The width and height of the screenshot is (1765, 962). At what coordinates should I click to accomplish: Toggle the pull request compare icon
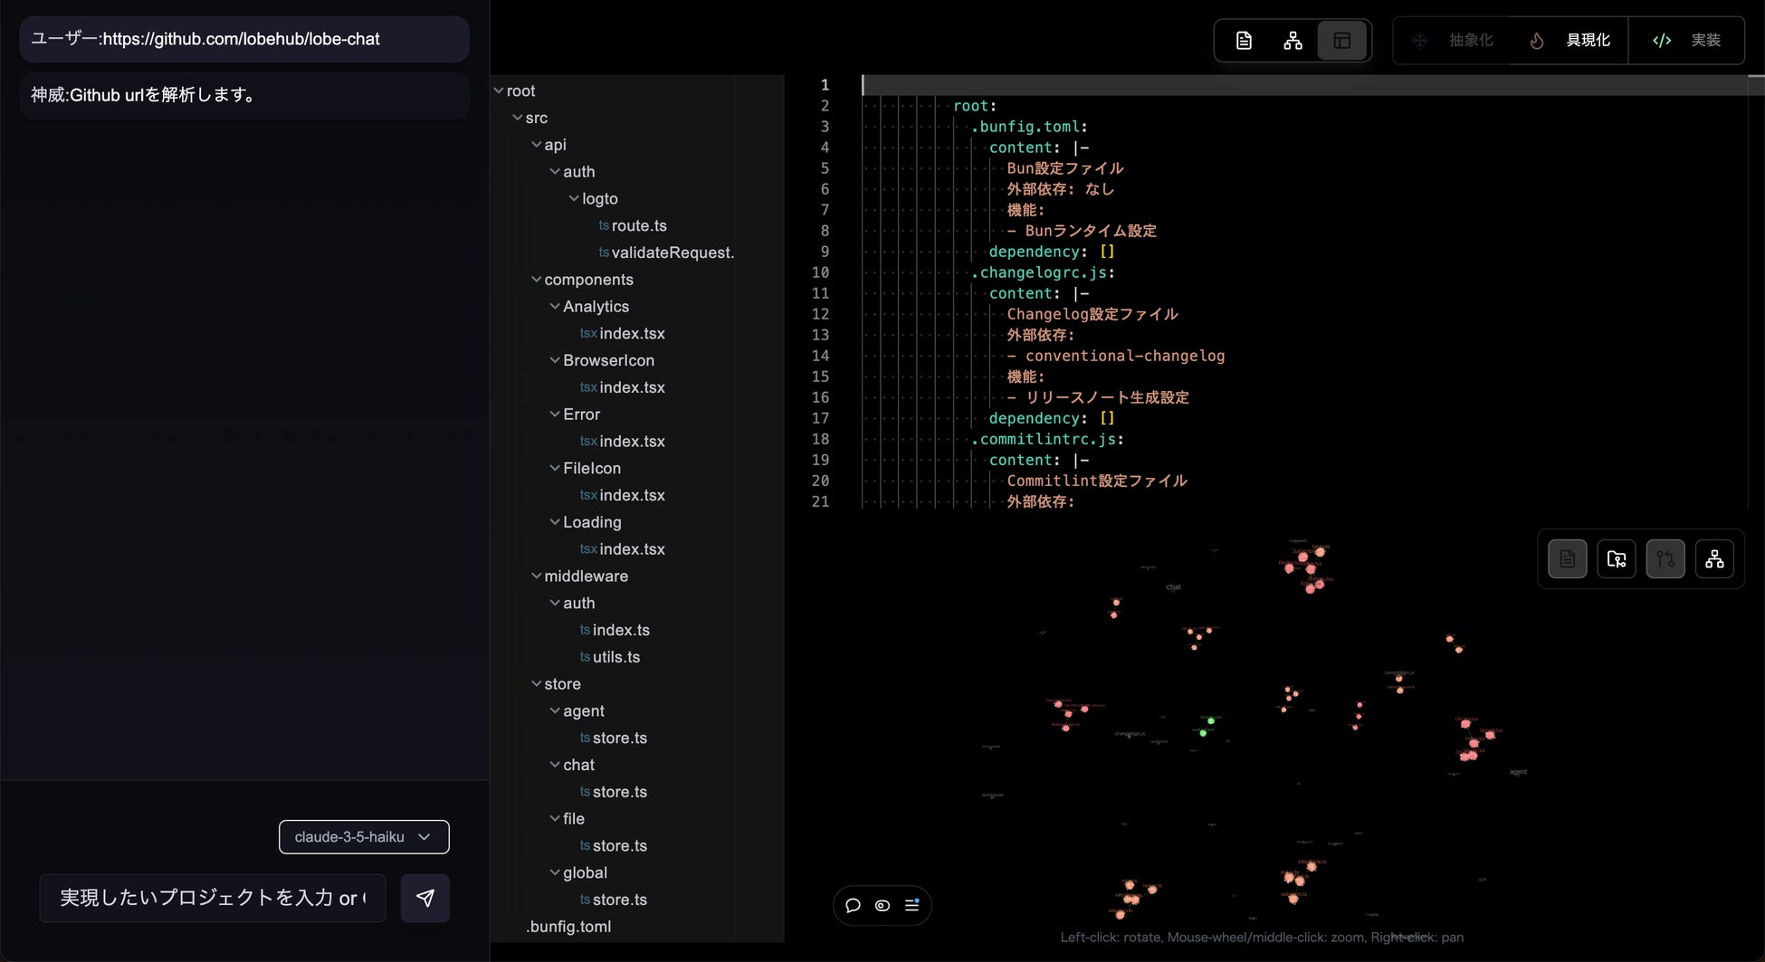click(1665, 559)
